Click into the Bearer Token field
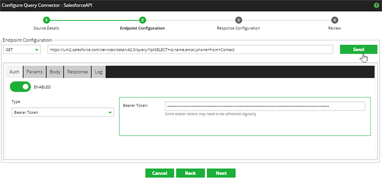Viewport: 382px width, 184px height. (x=265, y=106)
